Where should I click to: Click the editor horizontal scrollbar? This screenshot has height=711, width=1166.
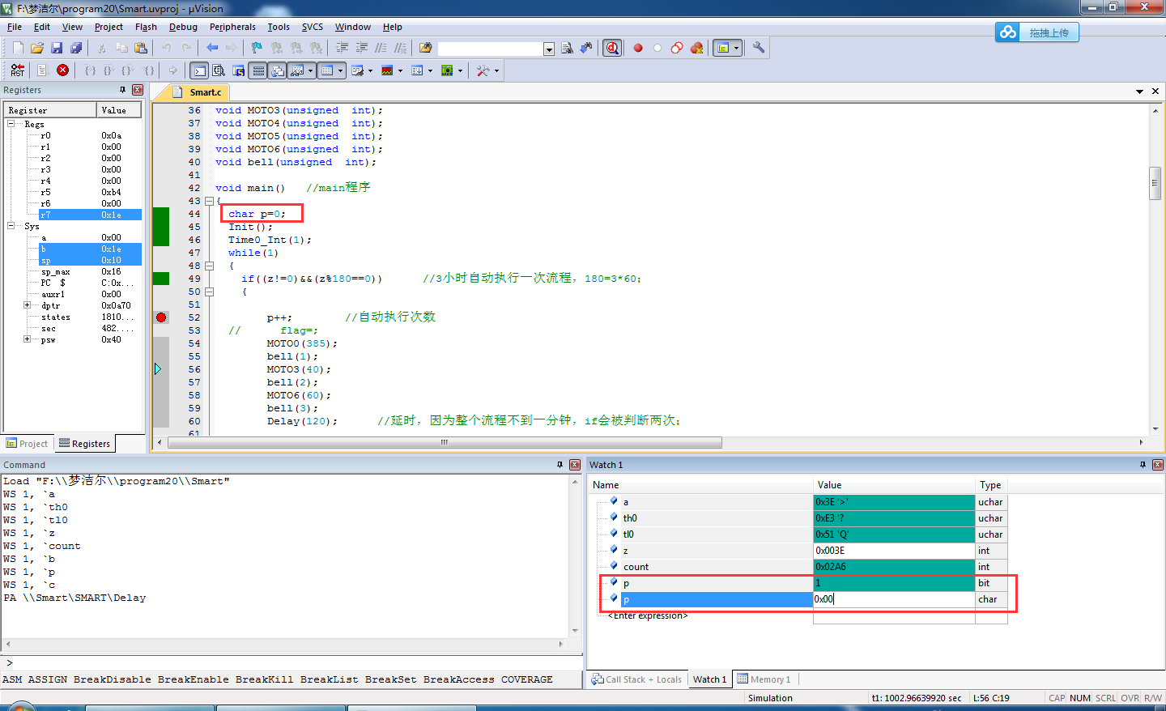coord(445,442)
